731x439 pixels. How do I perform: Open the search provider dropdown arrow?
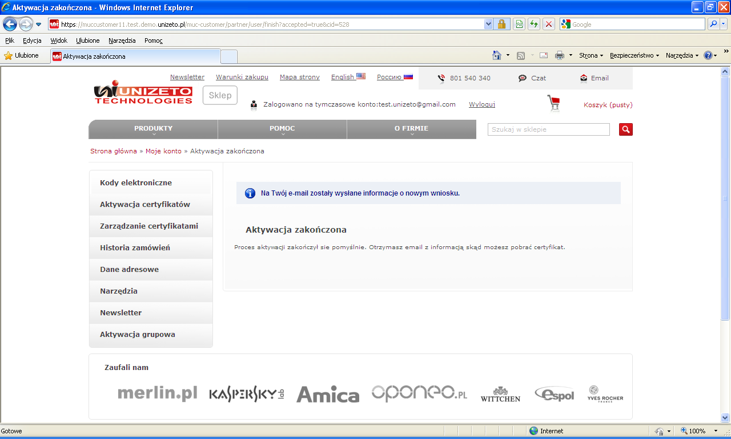click(x=724, y=24)
